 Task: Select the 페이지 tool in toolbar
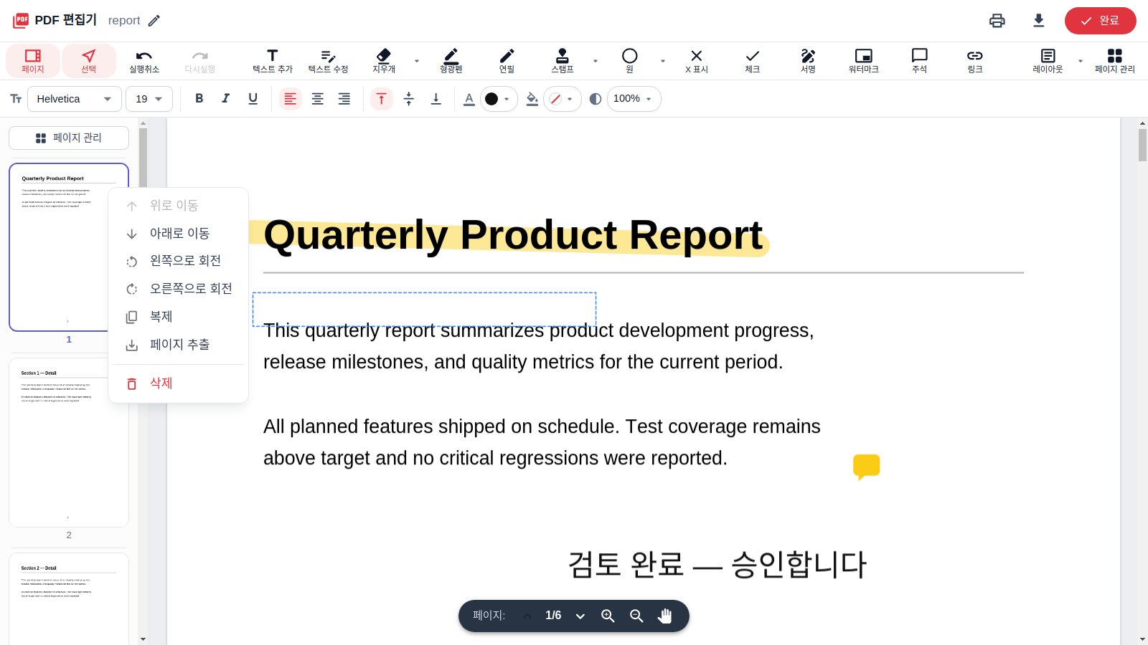pos(33,61)
